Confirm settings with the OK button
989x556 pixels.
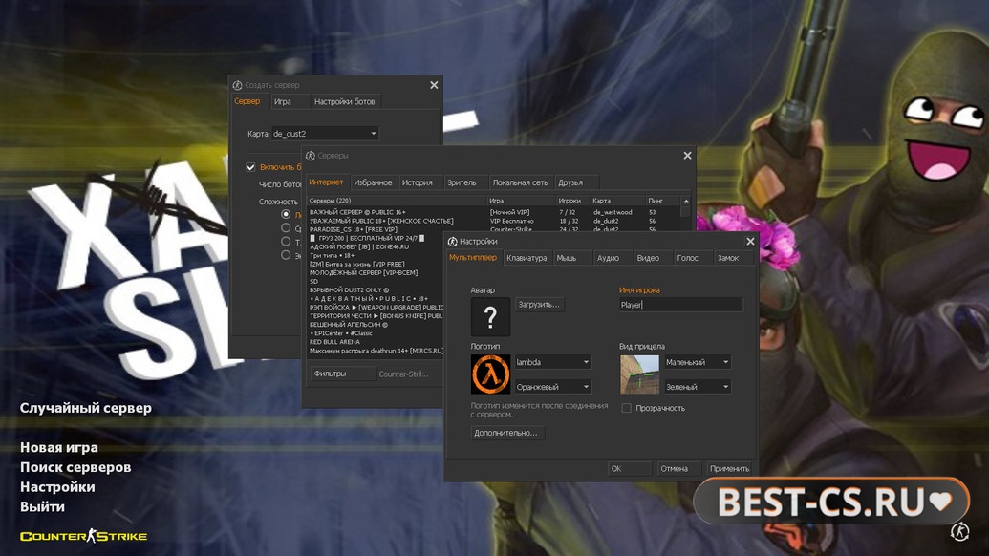click(629, 468)
